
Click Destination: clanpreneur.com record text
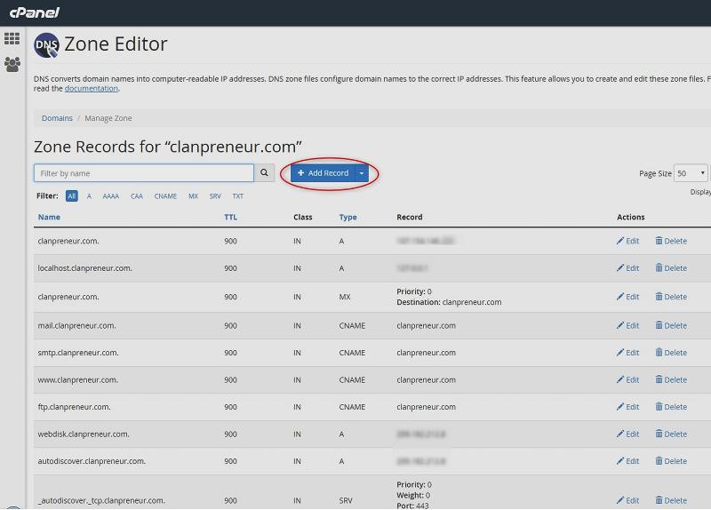pyautogui.click(x=449, y=302)
